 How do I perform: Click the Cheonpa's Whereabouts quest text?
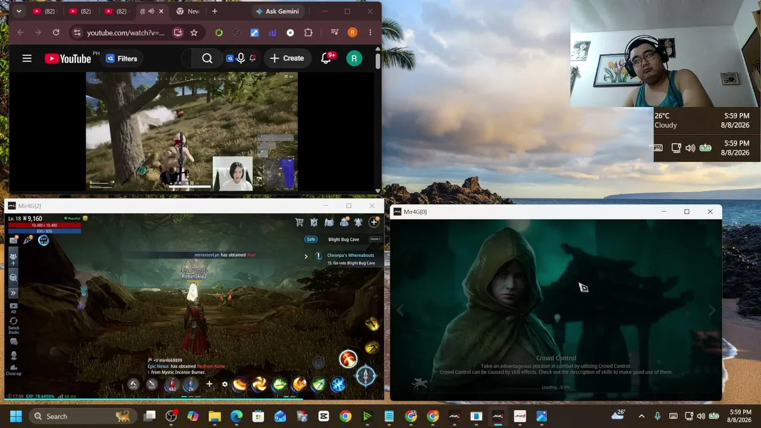click(x=351, y=256)
